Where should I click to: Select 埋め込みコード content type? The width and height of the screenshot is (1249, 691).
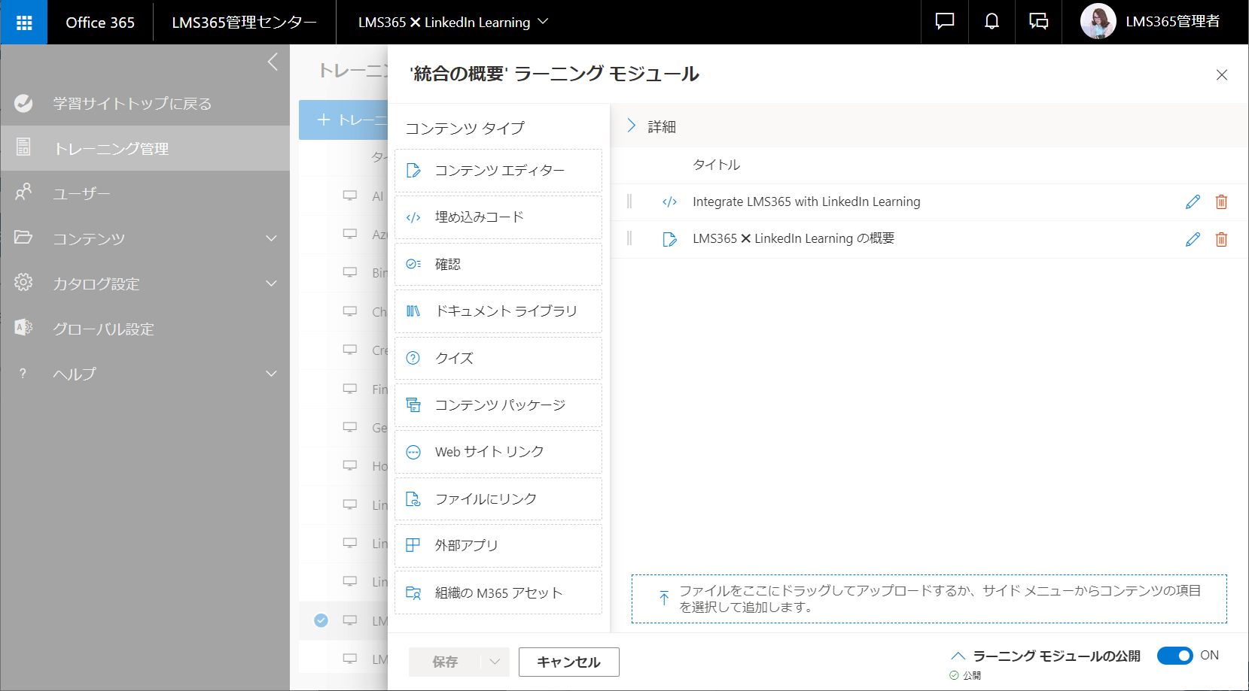(498, 217)
